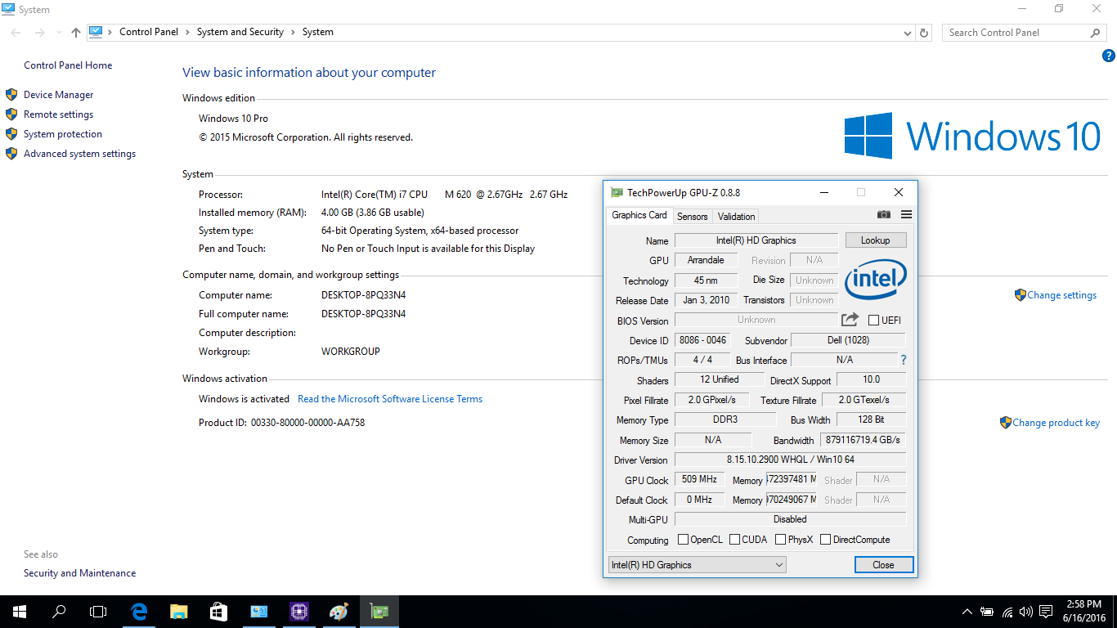1117x628 pixels.
Task: Open the network icon in the system tray
Action: [1007, 612]
